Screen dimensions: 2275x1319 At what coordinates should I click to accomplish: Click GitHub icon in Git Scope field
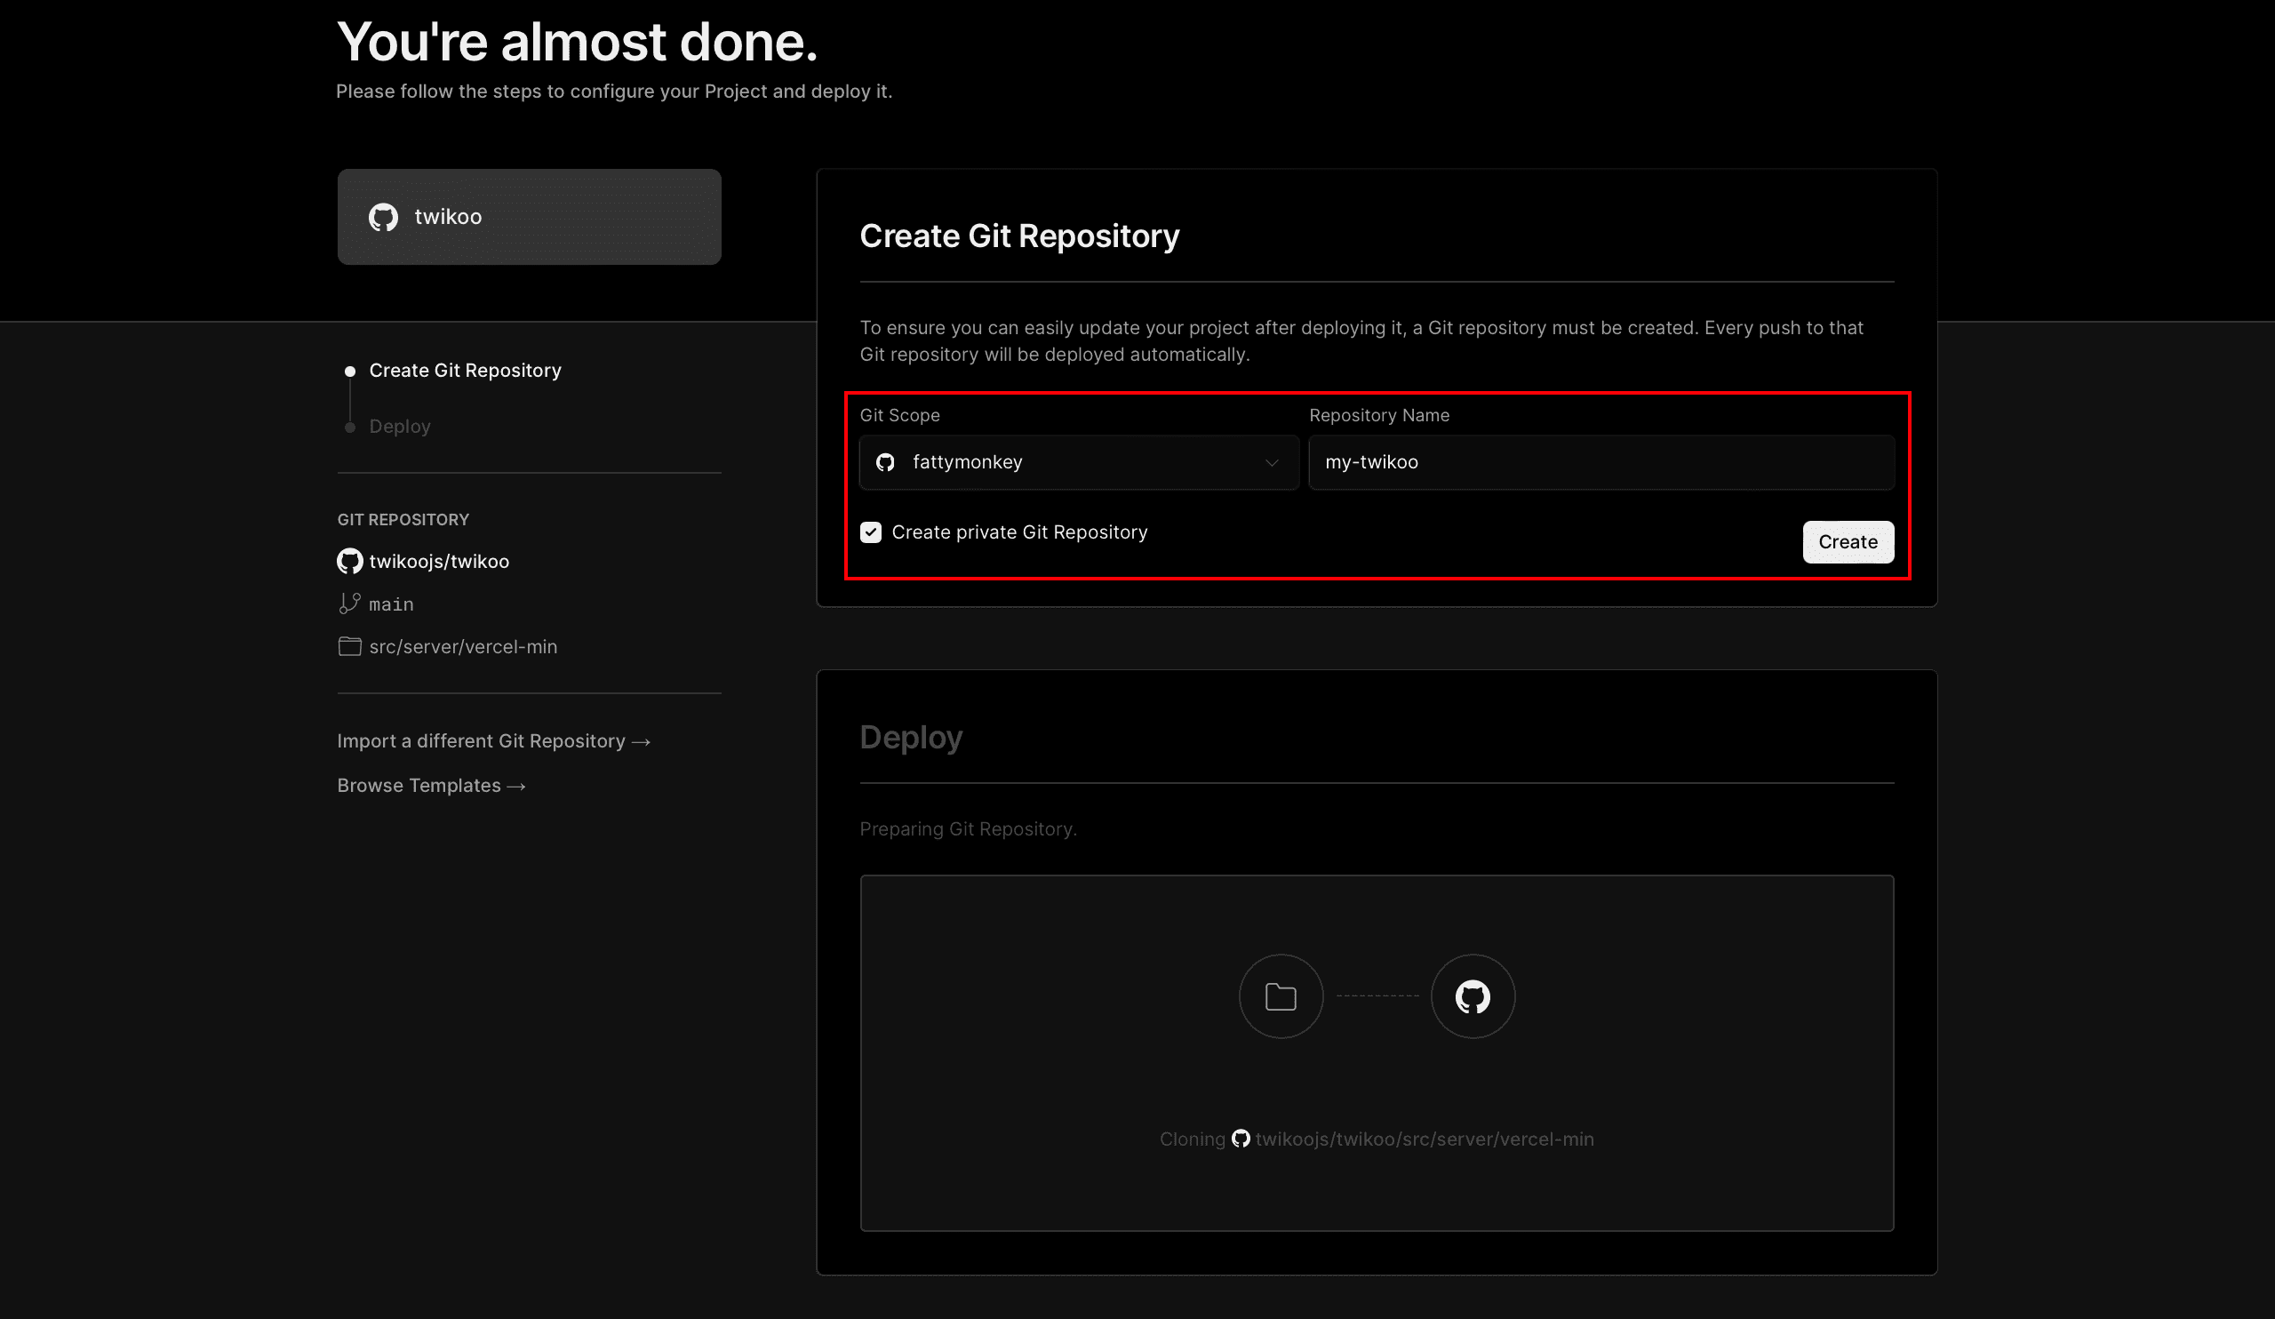[x=885, y=462]
